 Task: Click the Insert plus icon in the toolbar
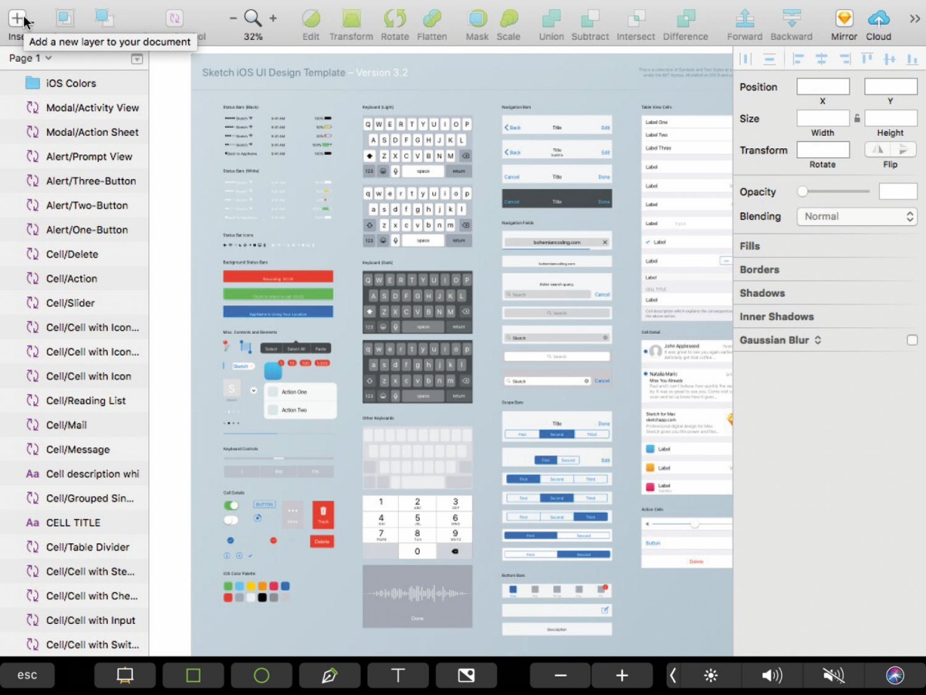point(17,18)
